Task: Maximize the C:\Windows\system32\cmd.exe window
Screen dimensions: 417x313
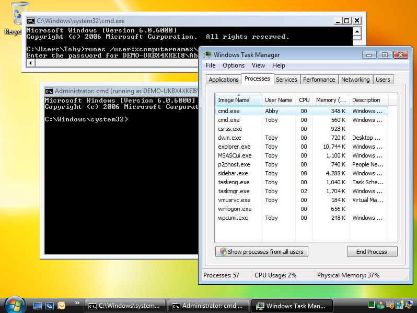Action: tap(347, 21)
